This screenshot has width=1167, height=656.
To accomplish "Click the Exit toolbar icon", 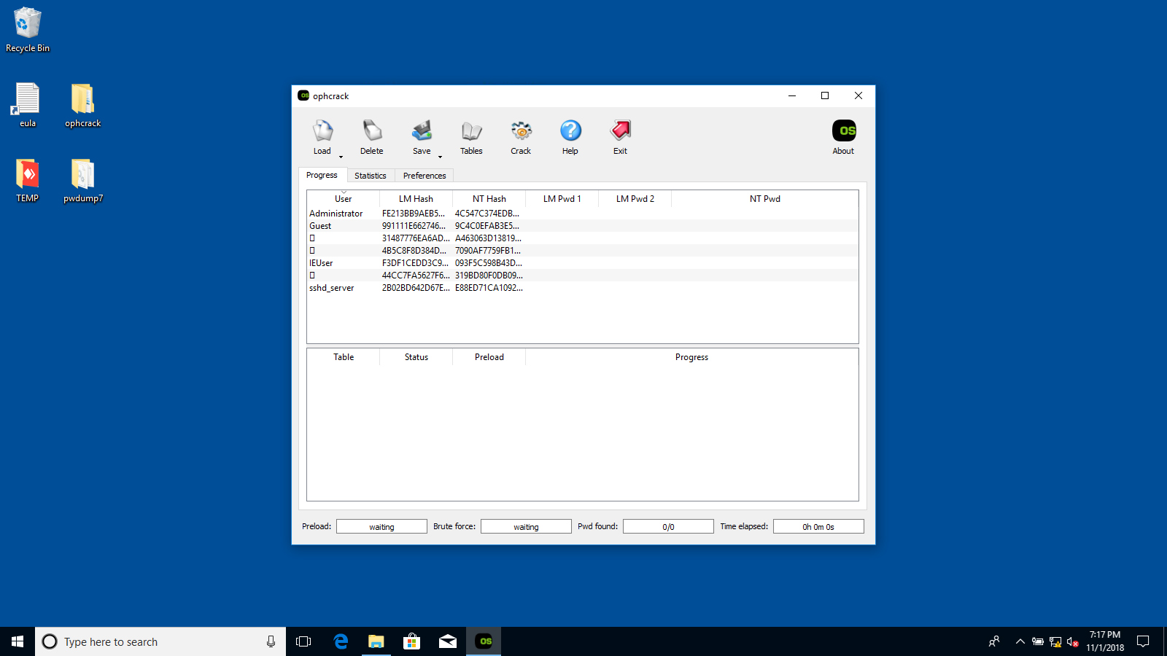I will tap(620, 137).
